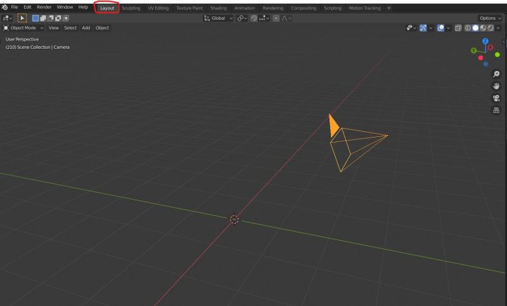This screenshot has width=507, height=306.
Task: Open the viewport Select menu
Action: click(70, 28)
